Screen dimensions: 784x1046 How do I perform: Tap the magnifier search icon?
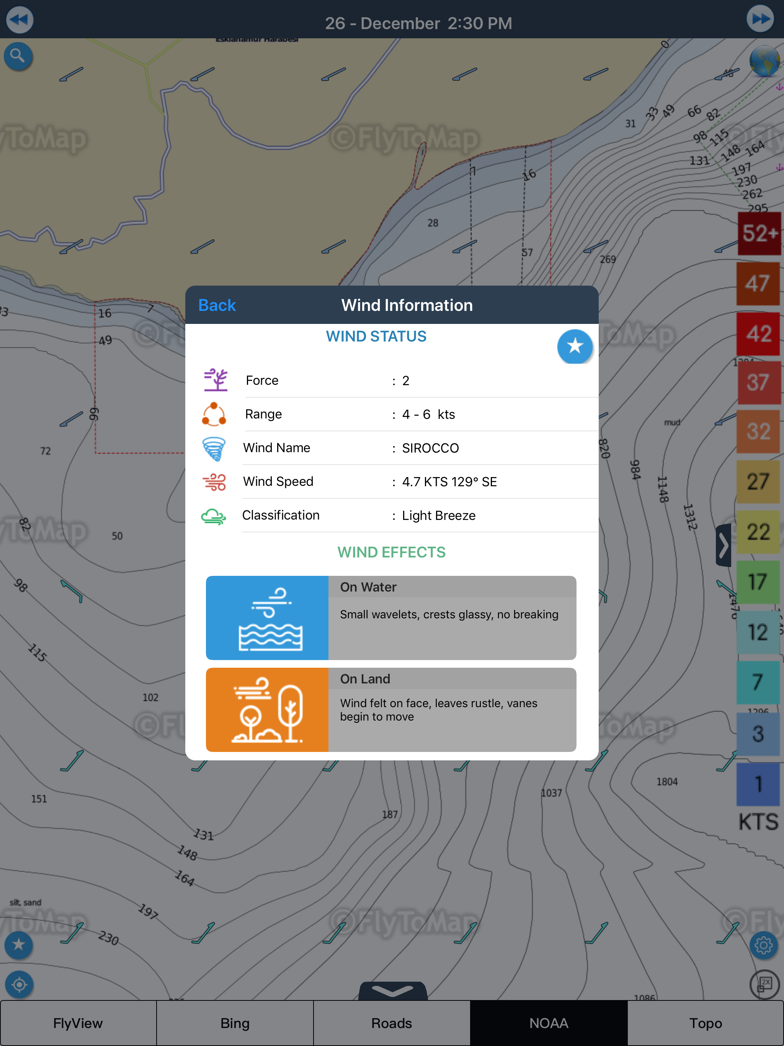pos(18,56)
